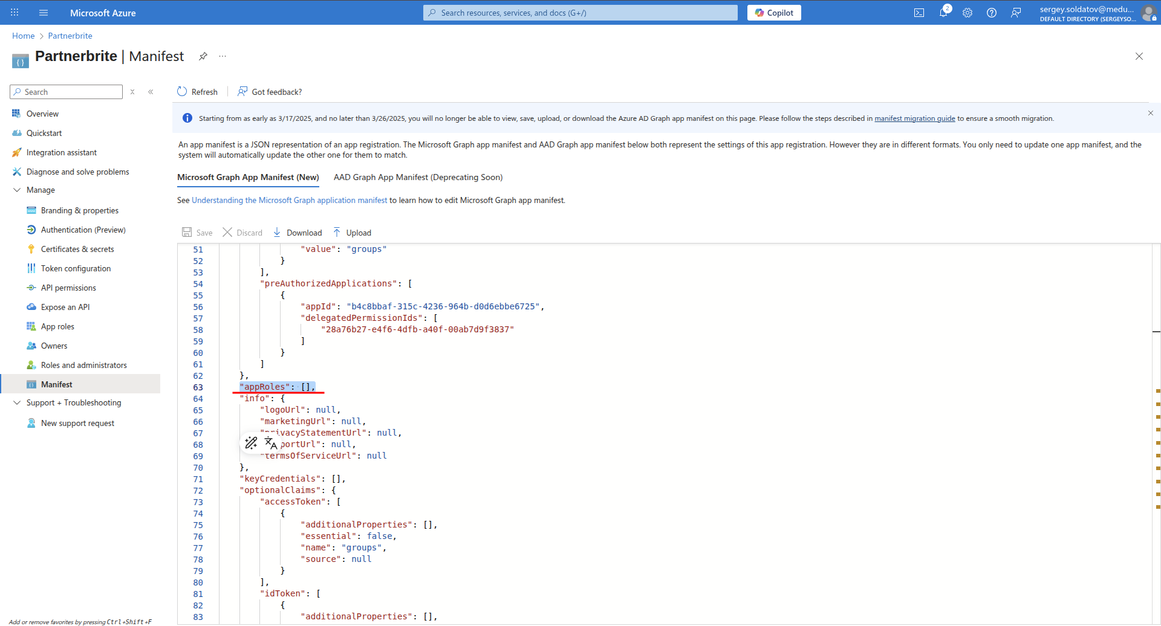Image resolution: width=1161 pixels, height=626 pixels.
Task: Open Diagnose and solve problems
Action: (x=78, y=172)
